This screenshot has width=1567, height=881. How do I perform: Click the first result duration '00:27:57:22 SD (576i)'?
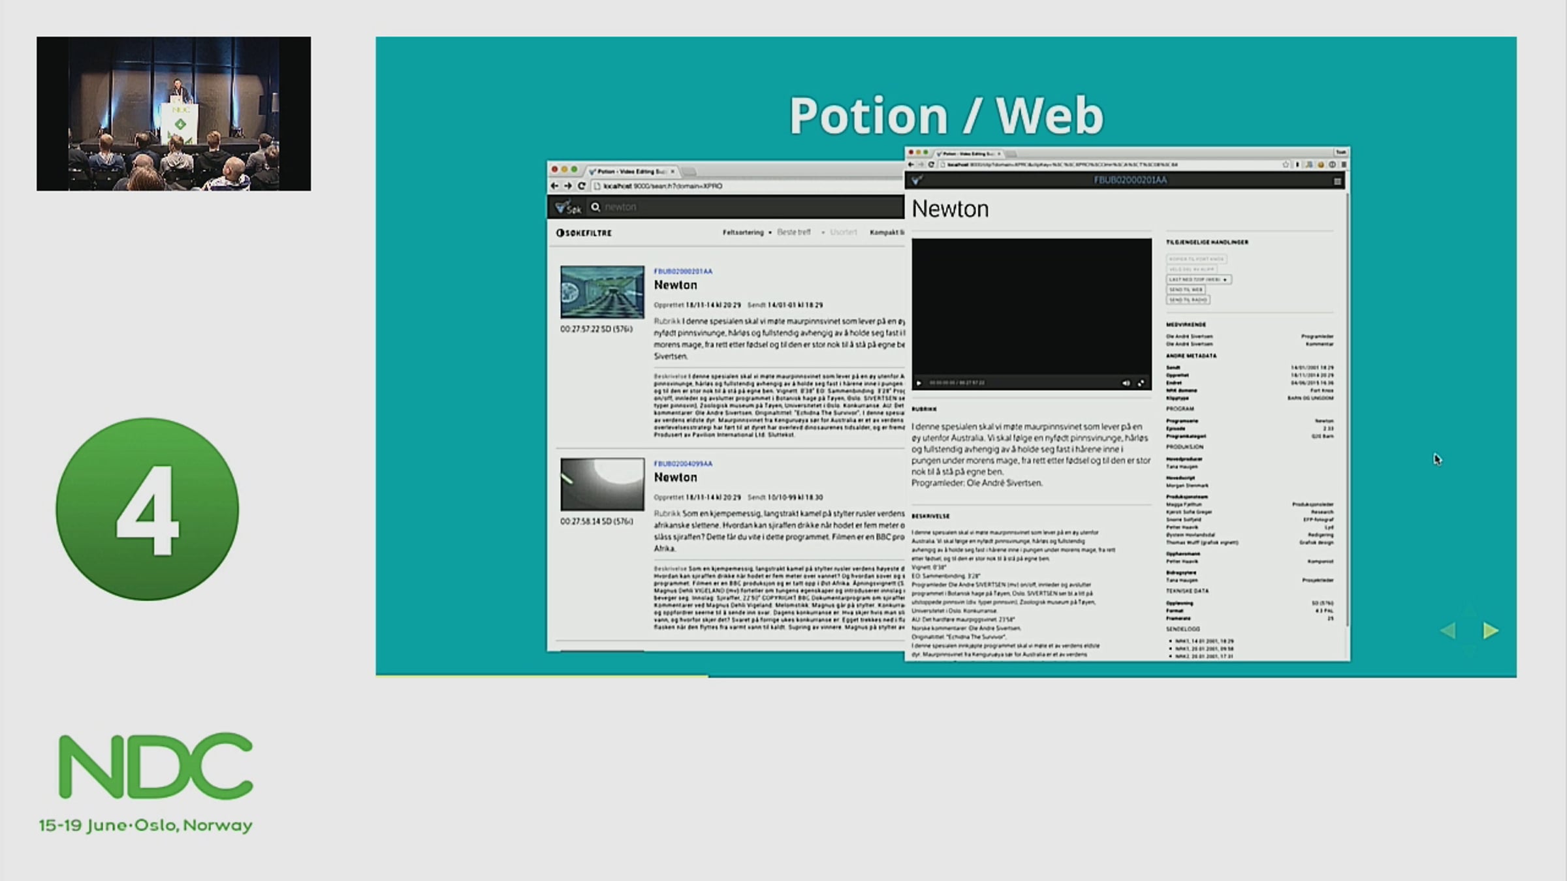(596, 330)
